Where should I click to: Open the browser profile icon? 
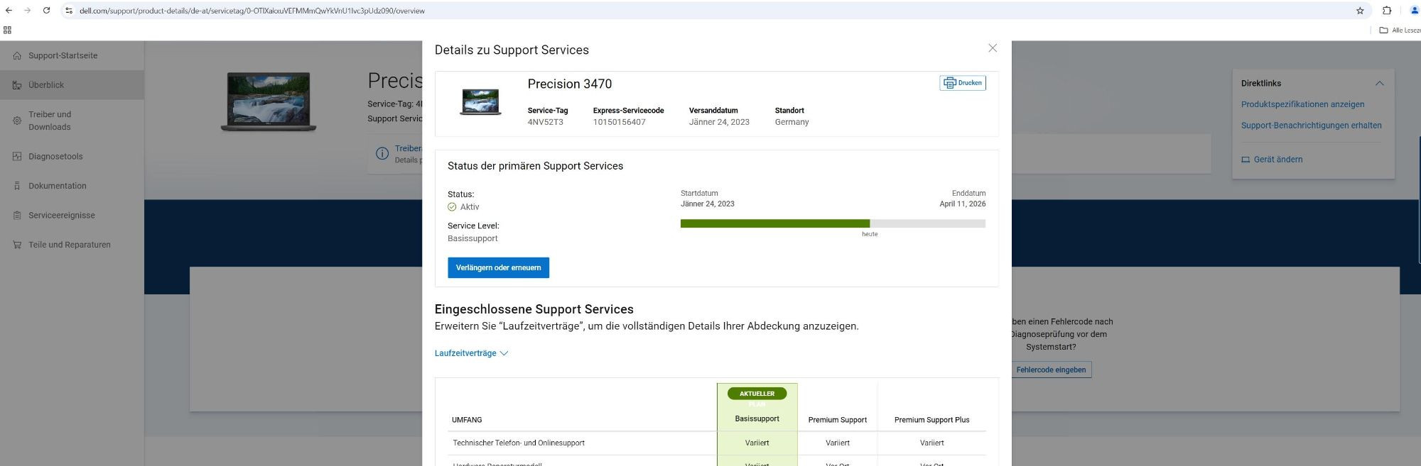(1414, 11)
